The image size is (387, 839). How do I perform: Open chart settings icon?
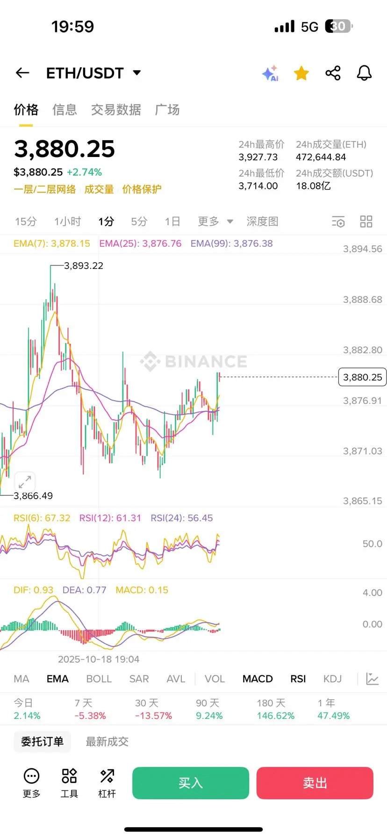tap(338, 222)
